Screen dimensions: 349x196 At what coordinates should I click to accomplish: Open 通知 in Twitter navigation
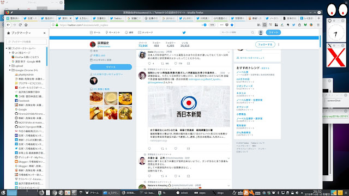(129, 33)
